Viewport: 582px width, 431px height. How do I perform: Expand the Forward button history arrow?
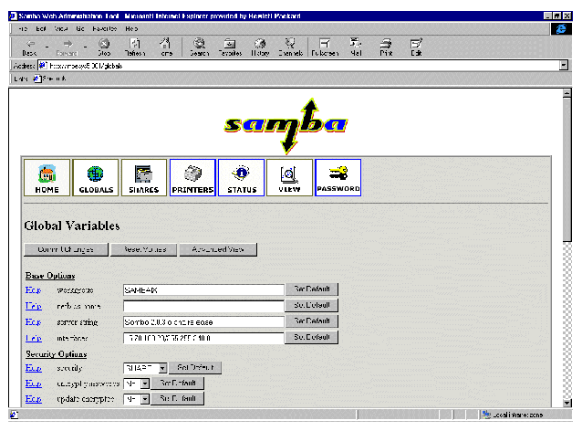coord(86,47)
